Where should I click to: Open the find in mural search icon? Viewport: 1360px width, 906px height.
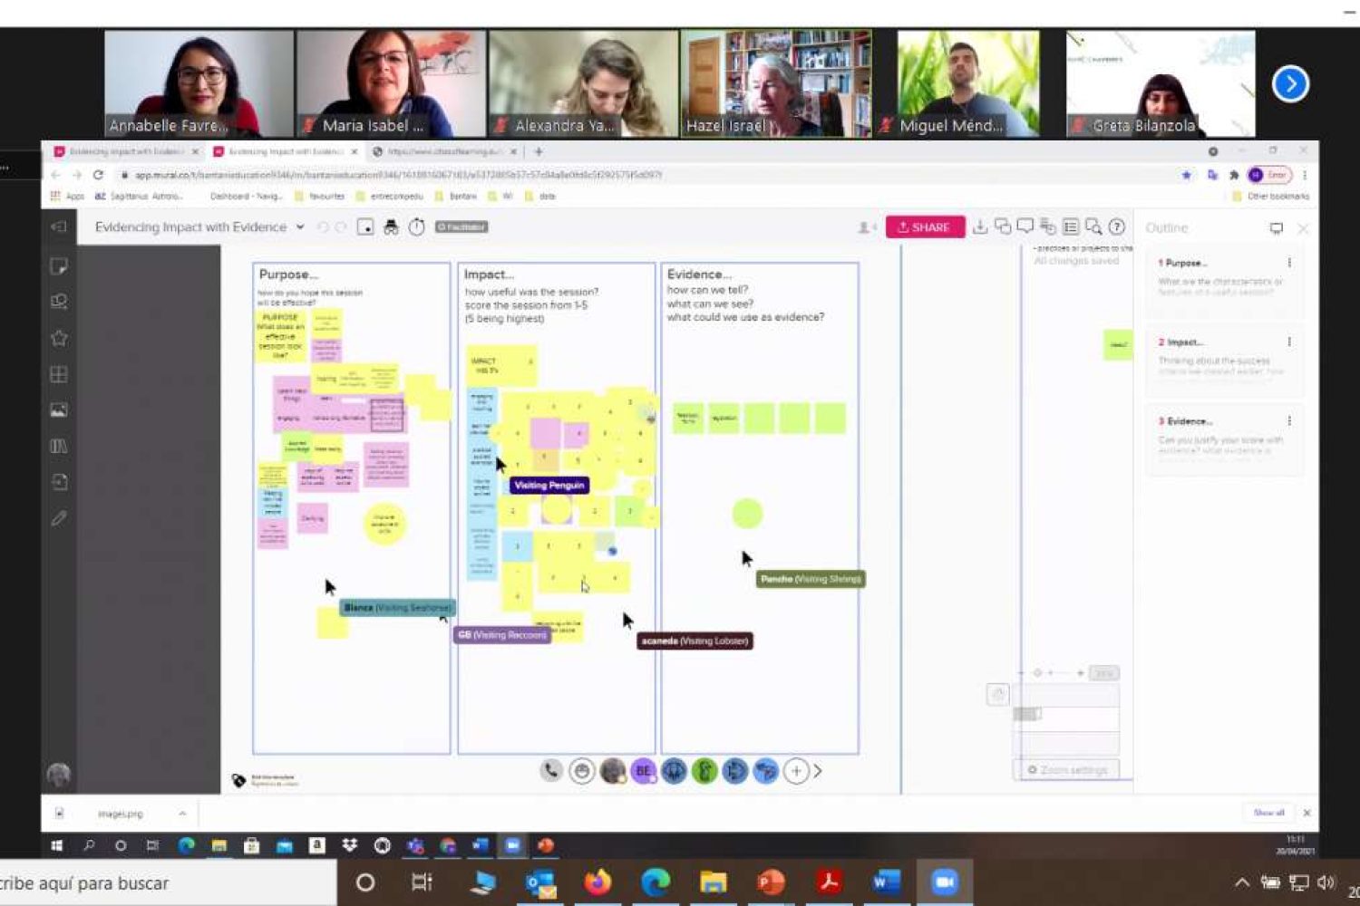click(1093, 227)
